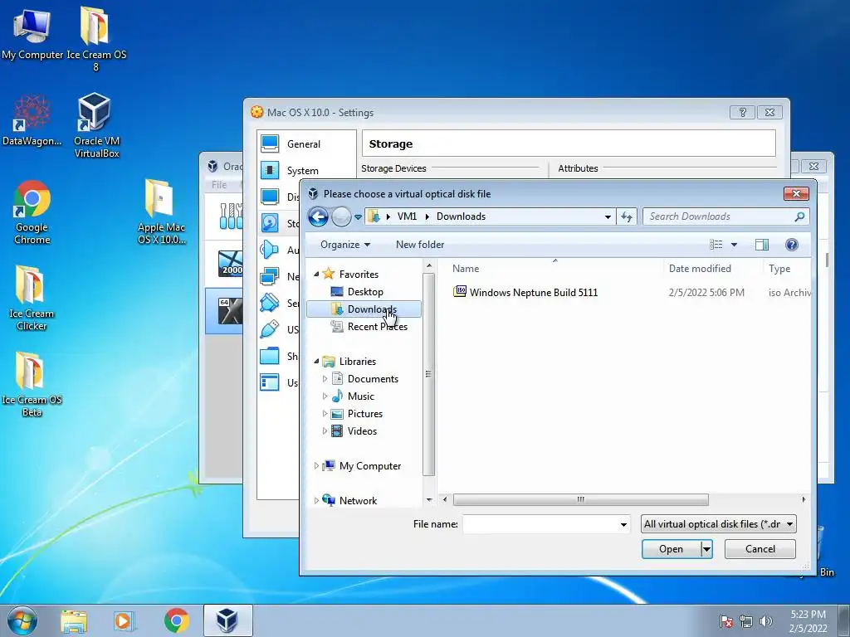
Task: Open Apple Mac OS X 10.0 folder
Action: [x=160, y=212]
